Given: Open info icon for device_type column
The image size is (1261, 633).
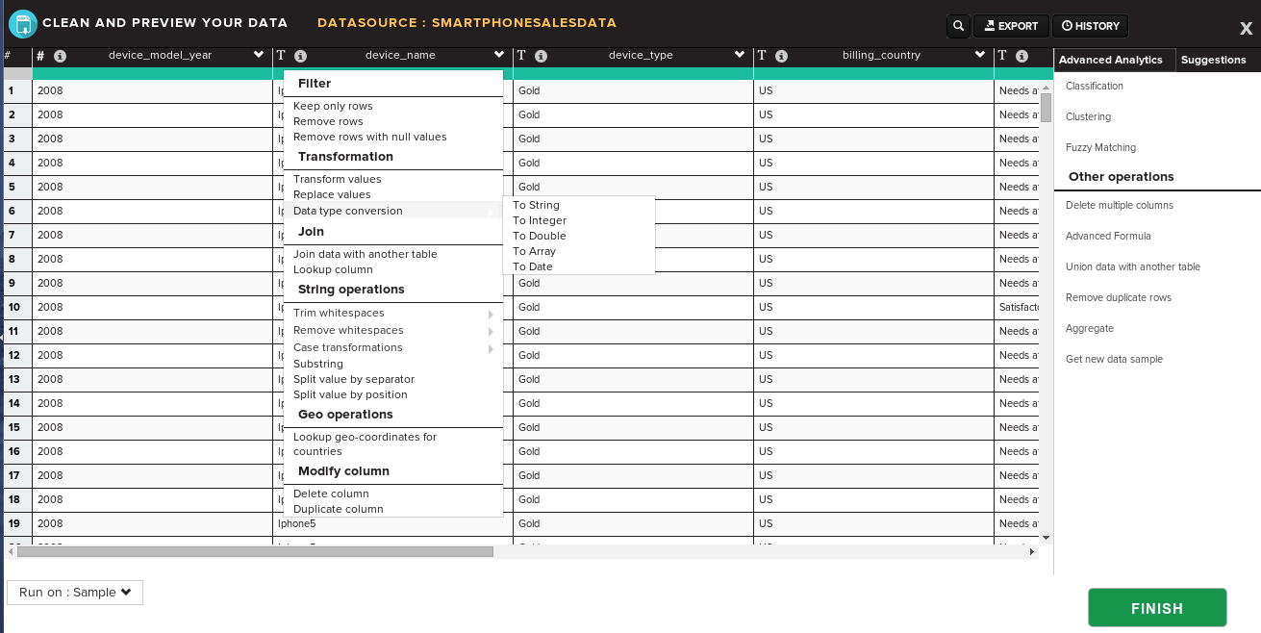Looking at the screenshot, I should coord(541,56).
